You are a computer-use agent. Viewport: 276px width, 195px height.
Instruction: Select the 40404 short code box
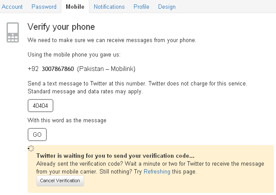click(40, 106)
